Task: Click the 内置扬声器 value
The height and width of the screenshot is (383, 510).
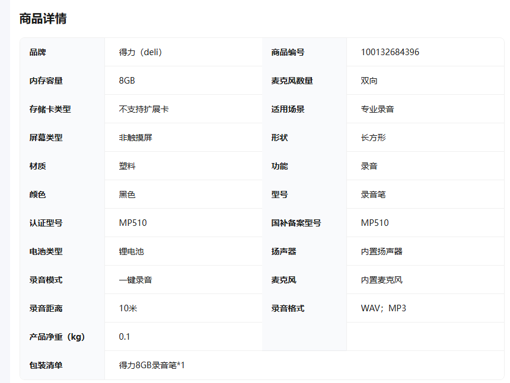Action: [x=381, y=251]
